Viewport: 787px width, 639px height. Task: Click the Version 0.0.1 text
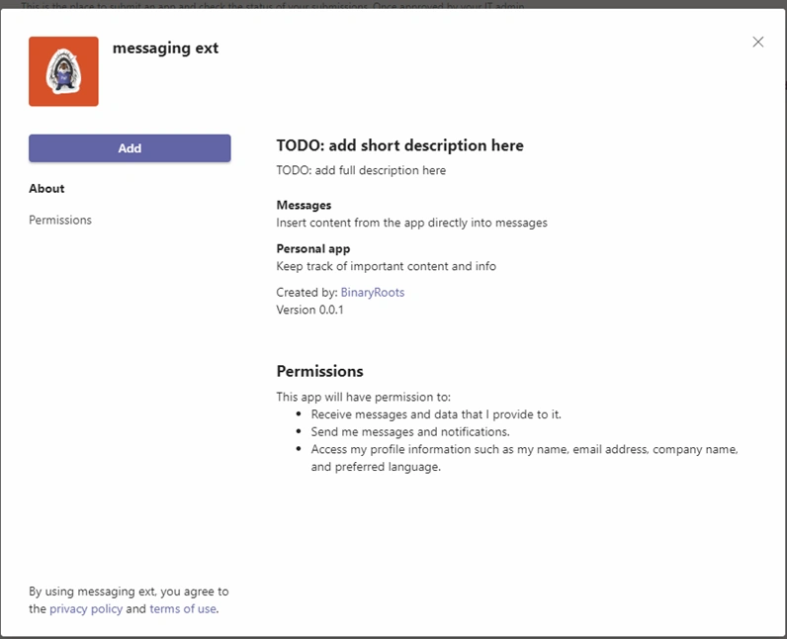pyautogui.click(x=309, y=310)
